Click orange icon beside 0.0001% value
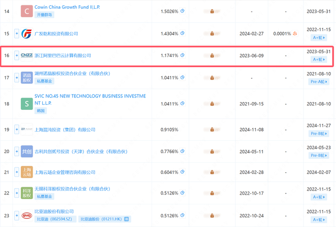336x227 pixels. (295, 34)
